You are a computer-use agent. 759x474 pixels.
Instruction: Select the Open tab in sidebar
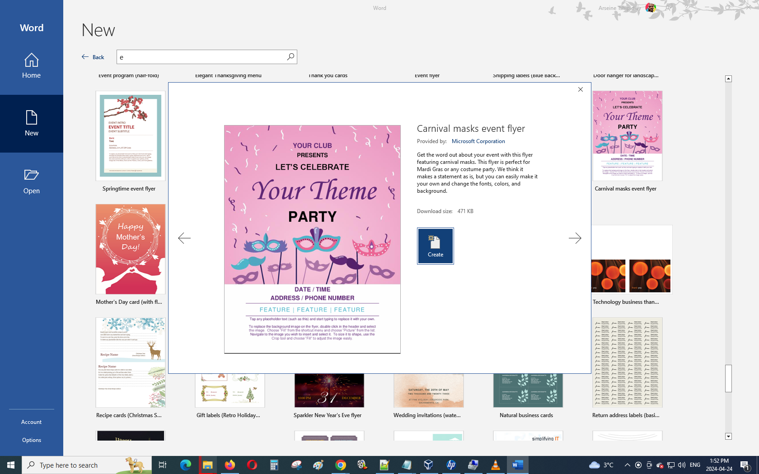pyautogui.click(x=32, y=181)
